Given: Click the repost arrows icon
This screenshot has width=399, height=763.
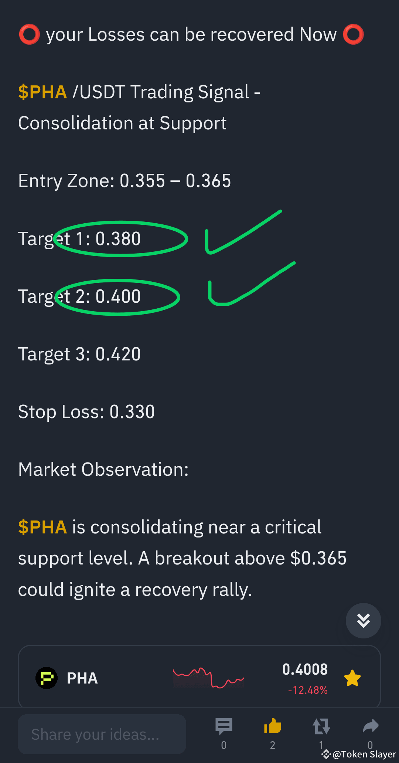Looking at the screenshot, I should (x=321, y=726).
